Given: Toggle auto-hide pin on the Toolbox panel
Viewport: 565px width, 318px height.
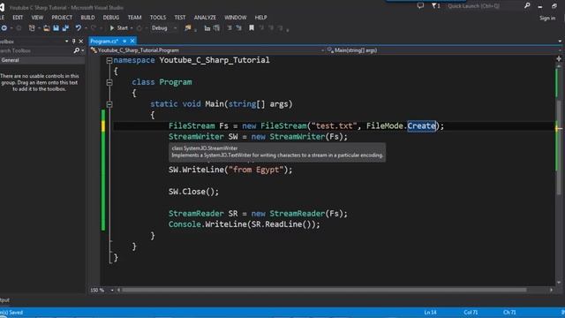Looking at the screenshot, I should (x=73, y=42).
